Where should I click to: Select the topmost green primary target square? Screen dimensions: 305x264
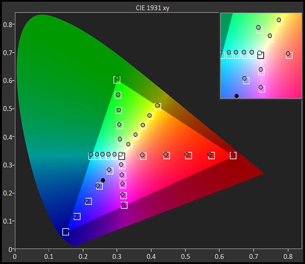pos(117,80)
